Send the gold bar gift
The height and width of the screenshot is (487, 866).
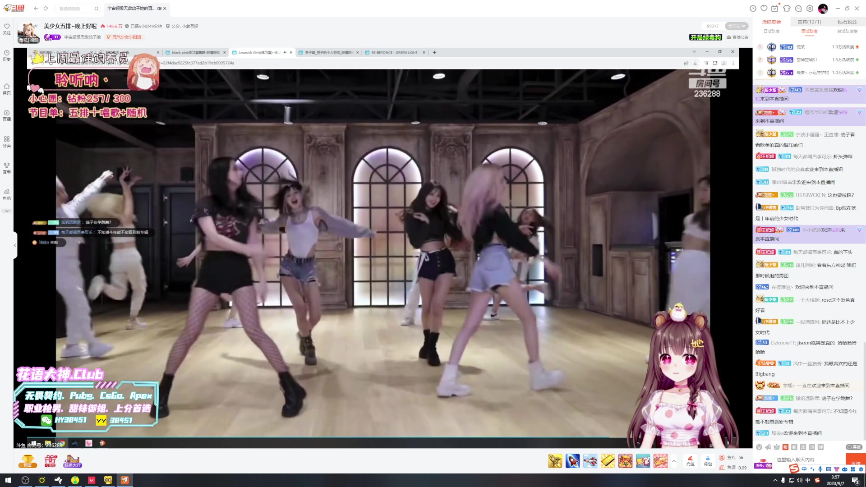[608, 461]
